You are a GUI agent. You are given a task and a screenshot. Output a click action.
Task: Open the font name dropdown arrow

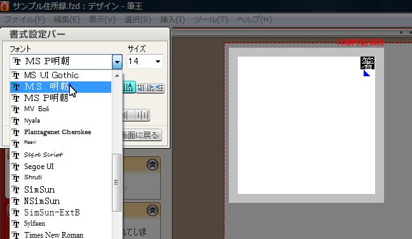click(x=117, y=62)
